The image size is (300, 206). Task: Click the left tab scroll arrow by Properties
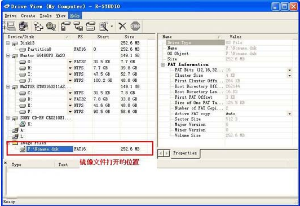point(161,153)
